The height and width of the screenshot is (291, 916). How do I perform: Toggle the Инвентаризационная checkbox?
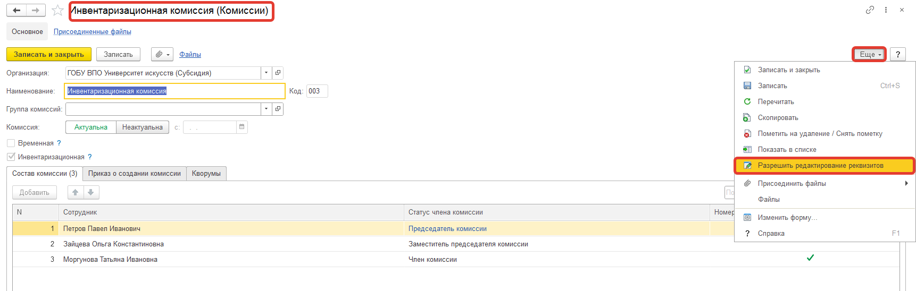coord(11,157)
